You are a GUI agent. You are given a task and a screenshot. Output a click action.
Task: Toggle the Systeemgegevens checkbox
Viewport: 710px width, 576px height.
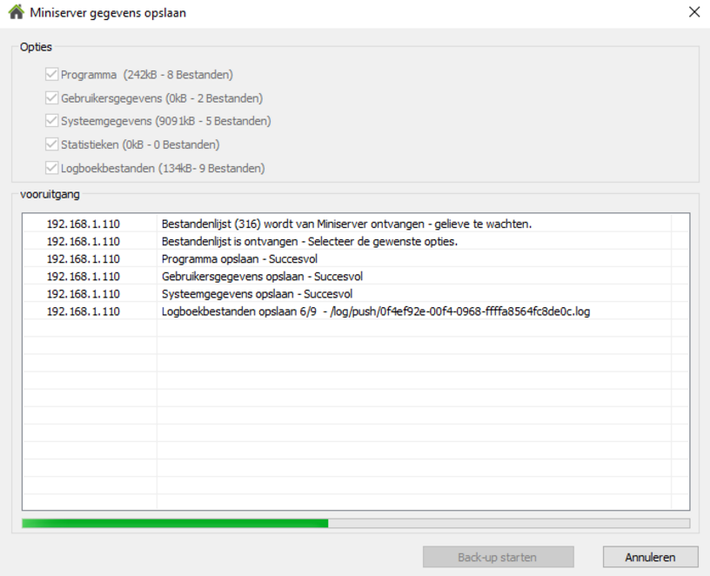(x=52, y=121)
